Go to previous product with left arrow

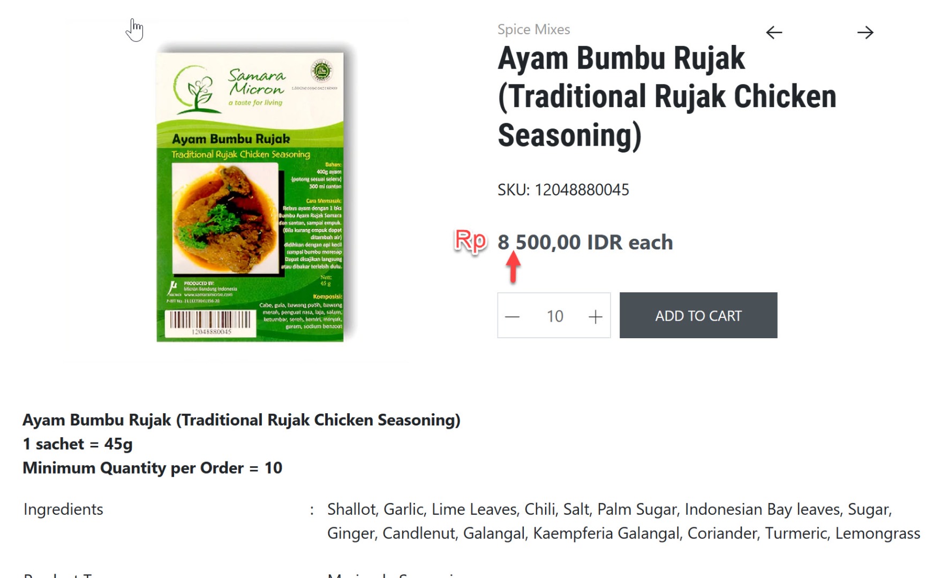(774, 33)
